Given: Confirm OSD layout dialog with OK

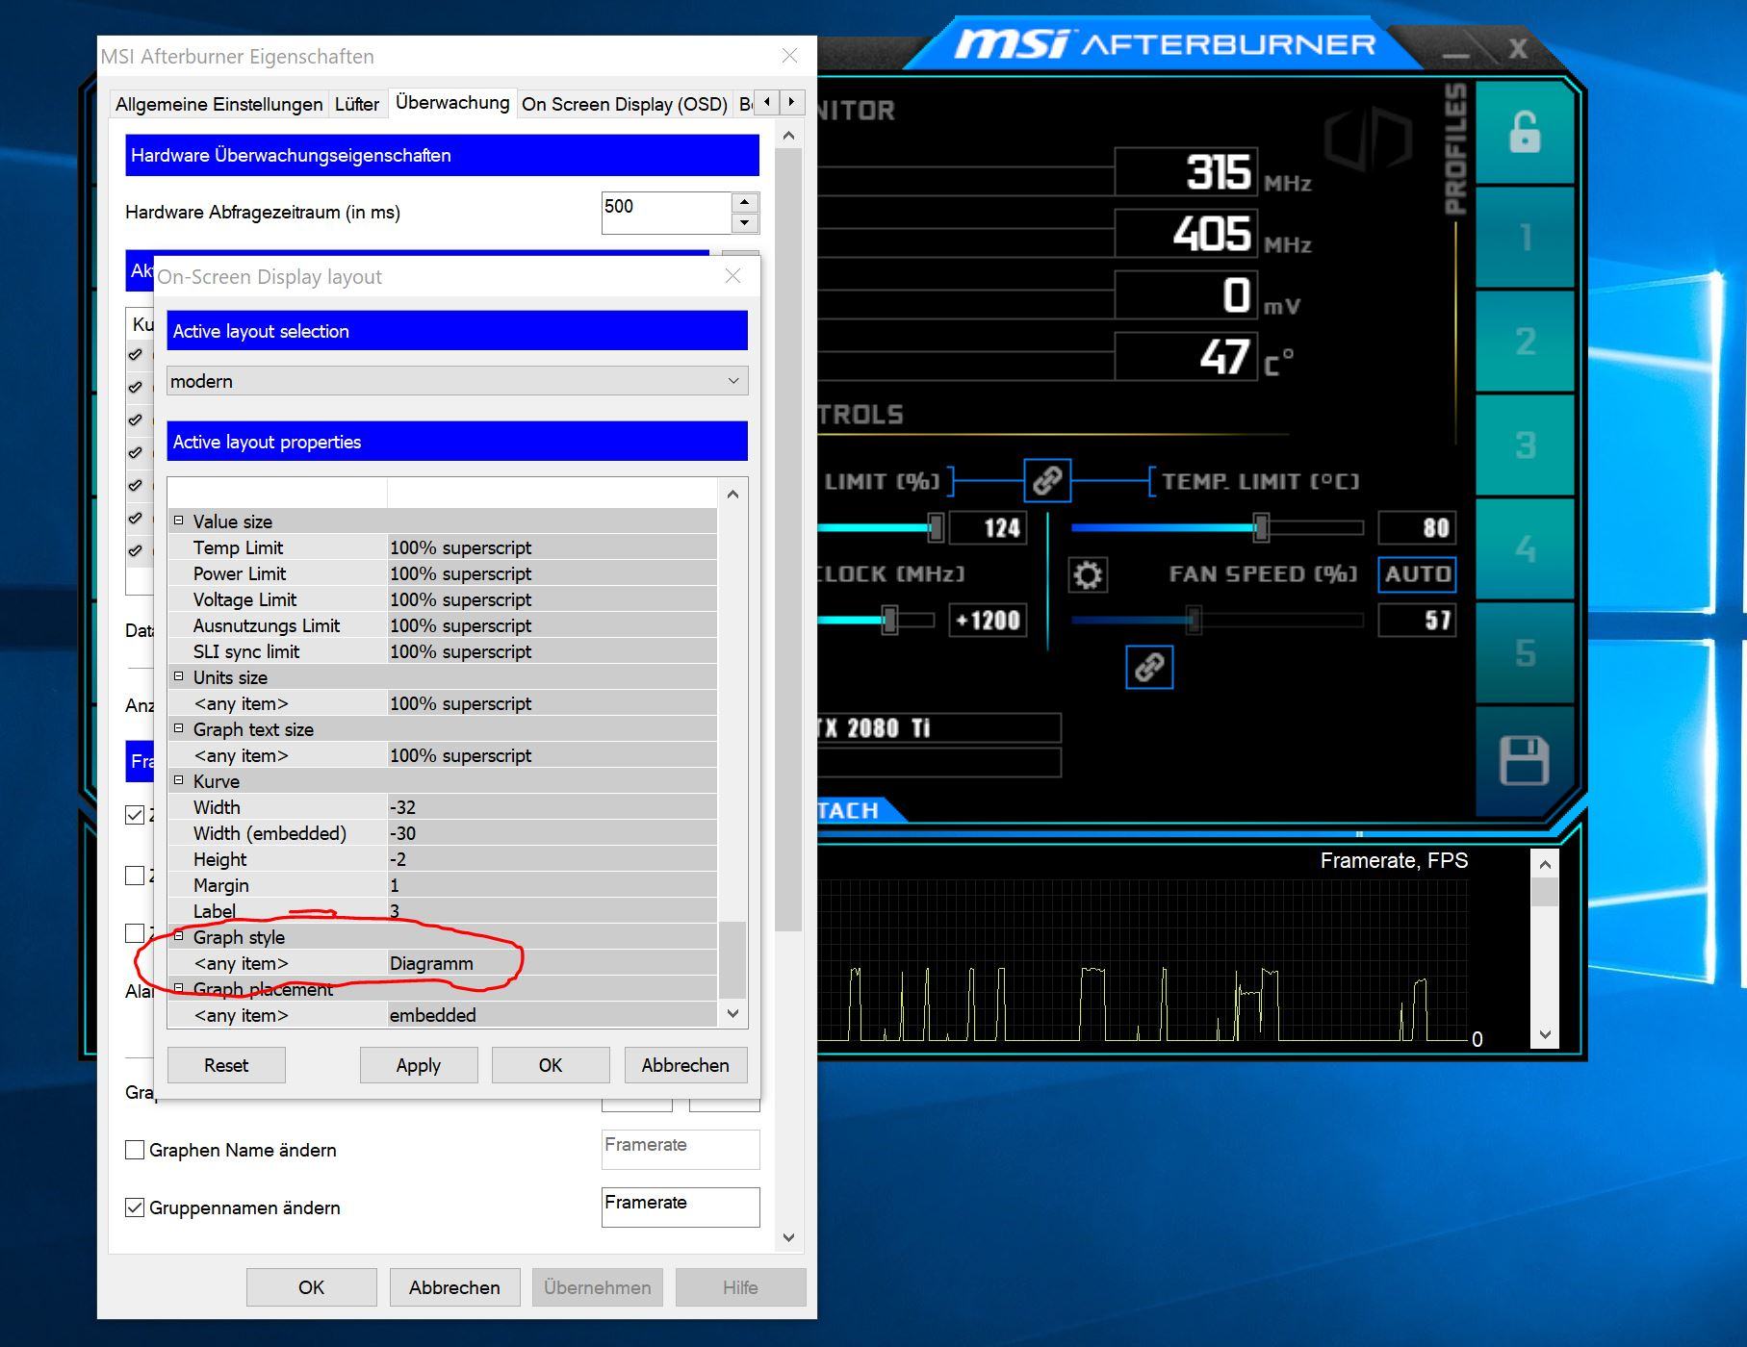Looking at the screenshot, I should pos(551,1065).
